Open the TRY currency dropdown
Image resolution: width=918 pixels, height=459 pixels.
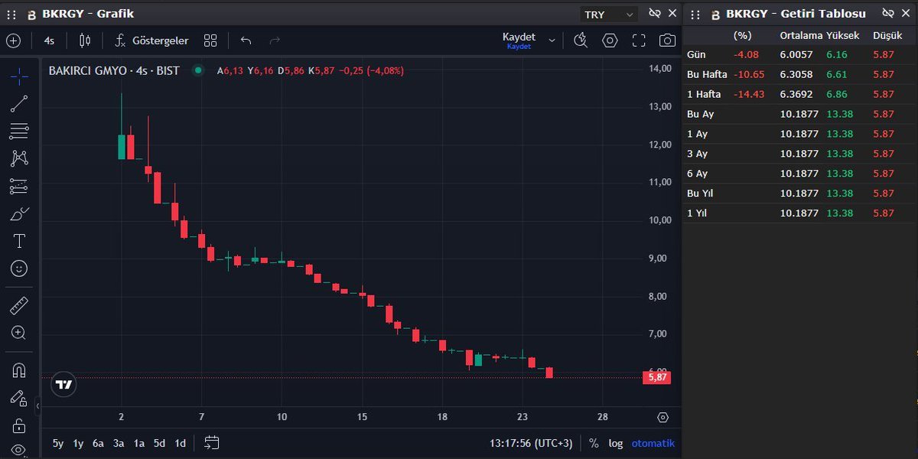(x=609, y=15)
